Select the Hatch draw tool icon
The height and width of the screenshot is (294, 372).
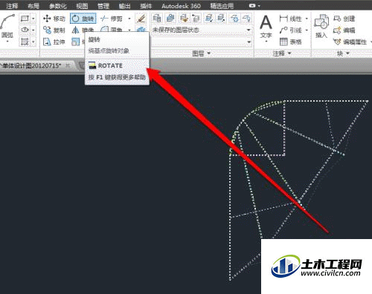click(x=25, y=42)
